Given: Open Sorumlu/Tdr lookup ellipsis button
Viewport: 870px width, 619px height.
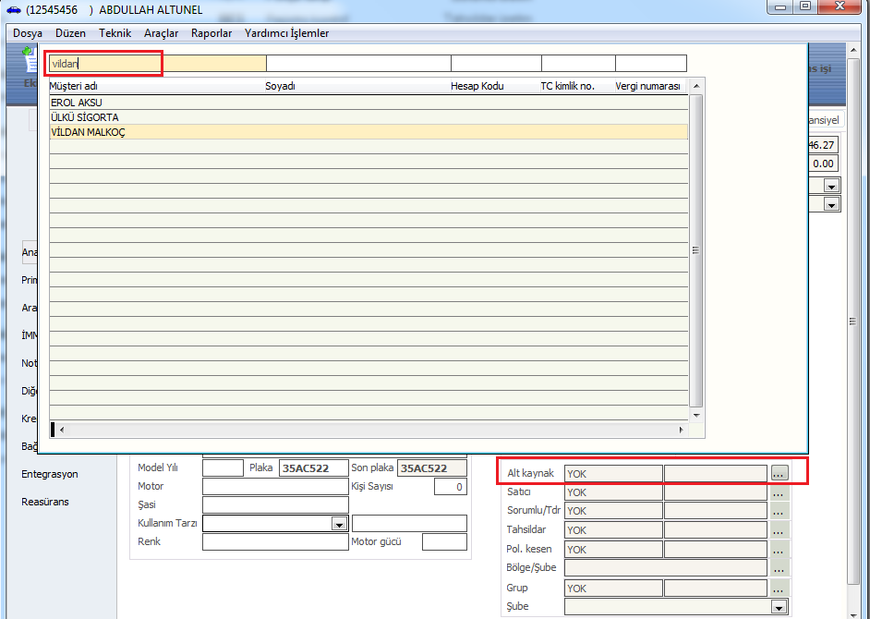Looking at the screenshot, I should tap(779, 511).
